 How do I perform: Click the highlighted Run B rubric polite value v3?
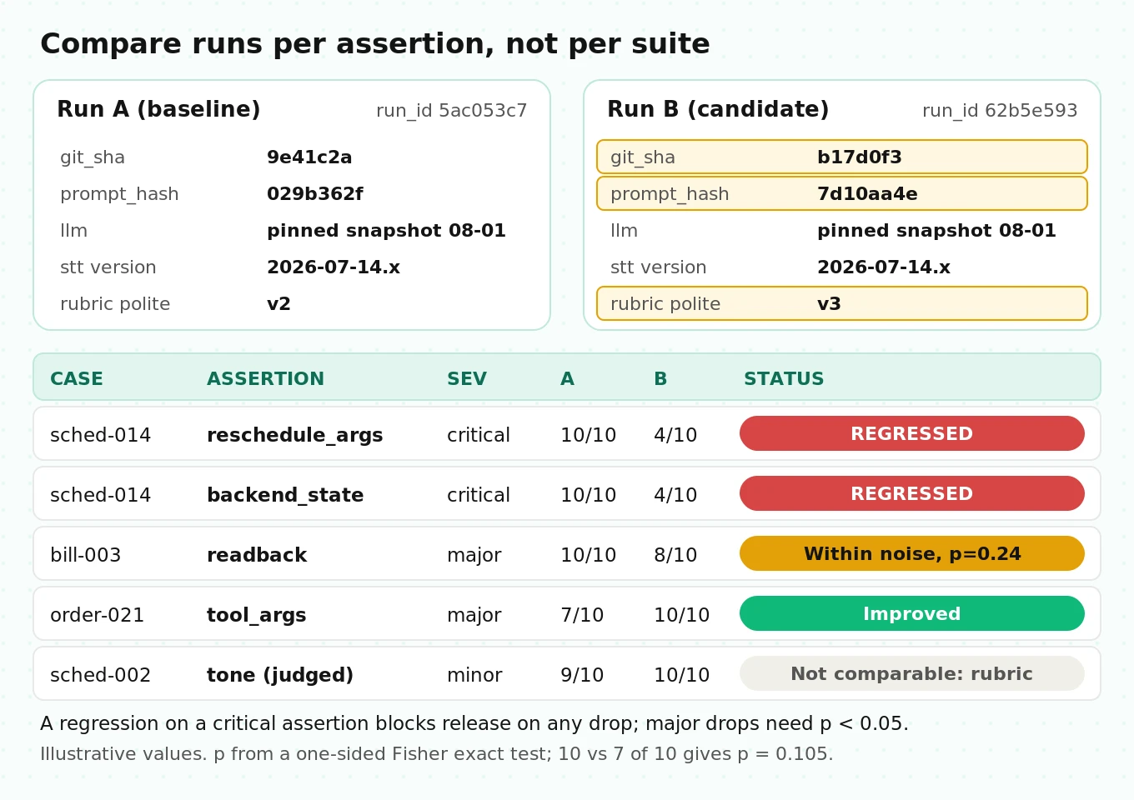coord(829,304)
